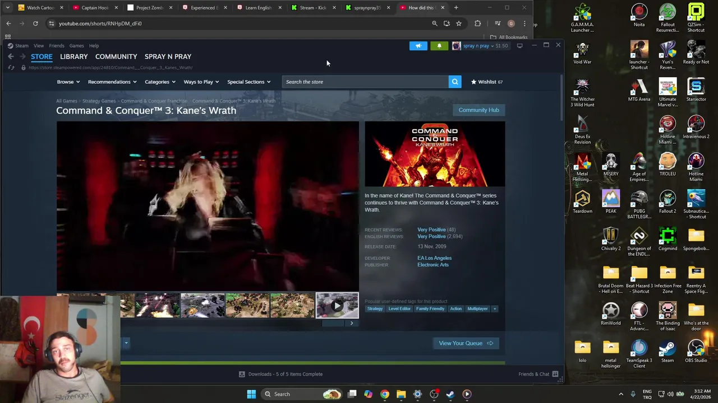Image resolution: width=718 pixels, height=403 pixels.
Task: Click the Command & Conquer capsule image
Action: click(435, 154)
